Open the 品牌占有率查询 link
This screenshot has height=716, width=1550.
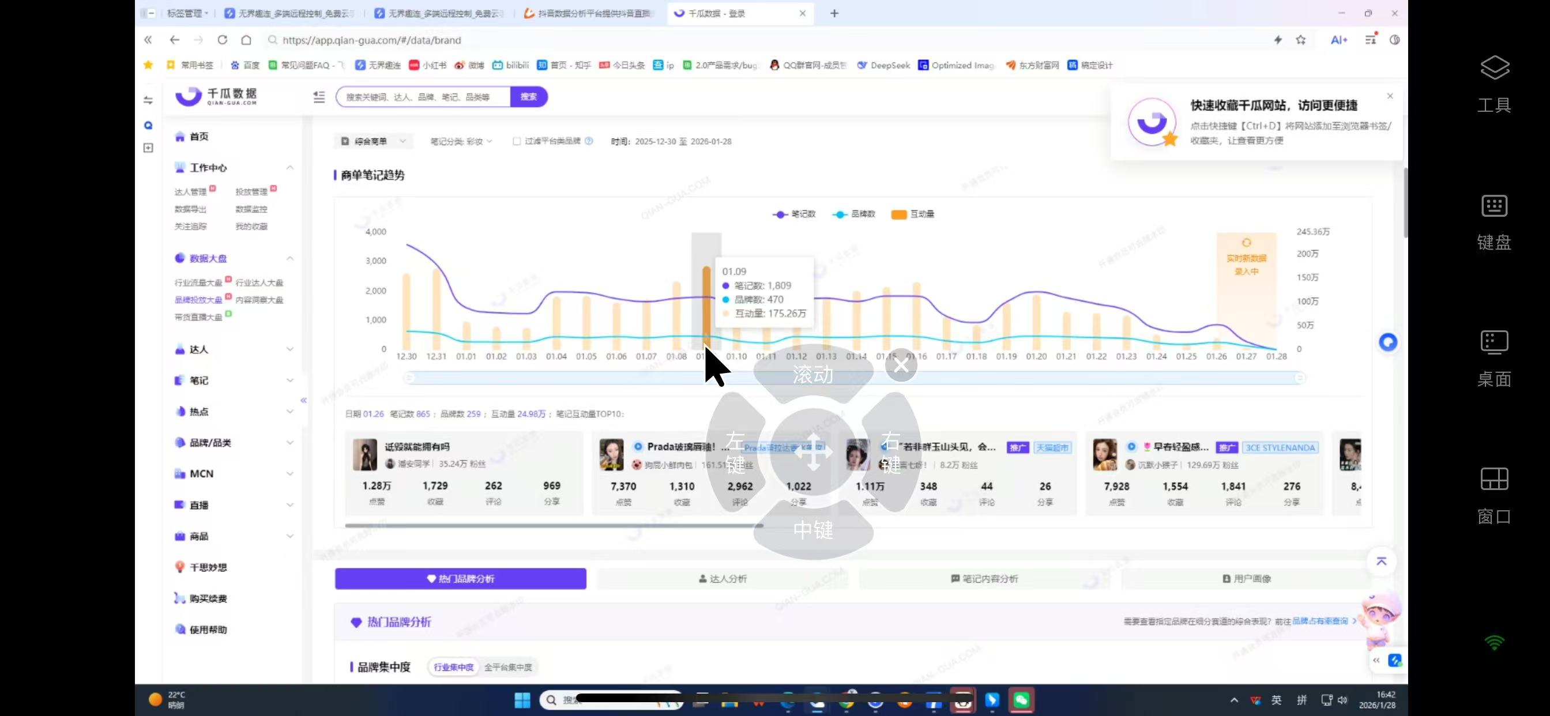[1321, 621]
